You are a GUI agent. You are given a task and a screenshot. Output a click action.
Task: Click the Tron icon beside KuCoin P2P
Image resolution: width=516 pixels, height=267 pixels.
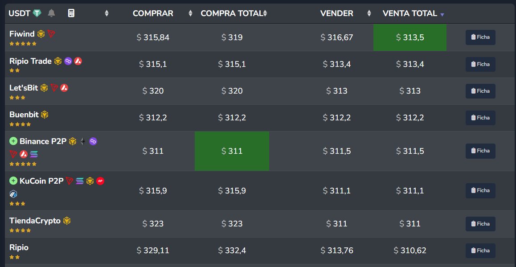70,181
